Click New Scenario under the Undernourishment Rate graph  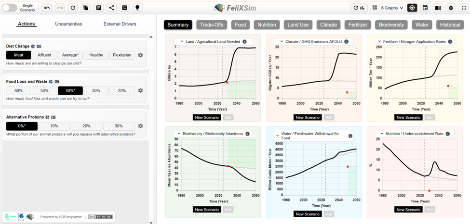(x=408, y=210)
